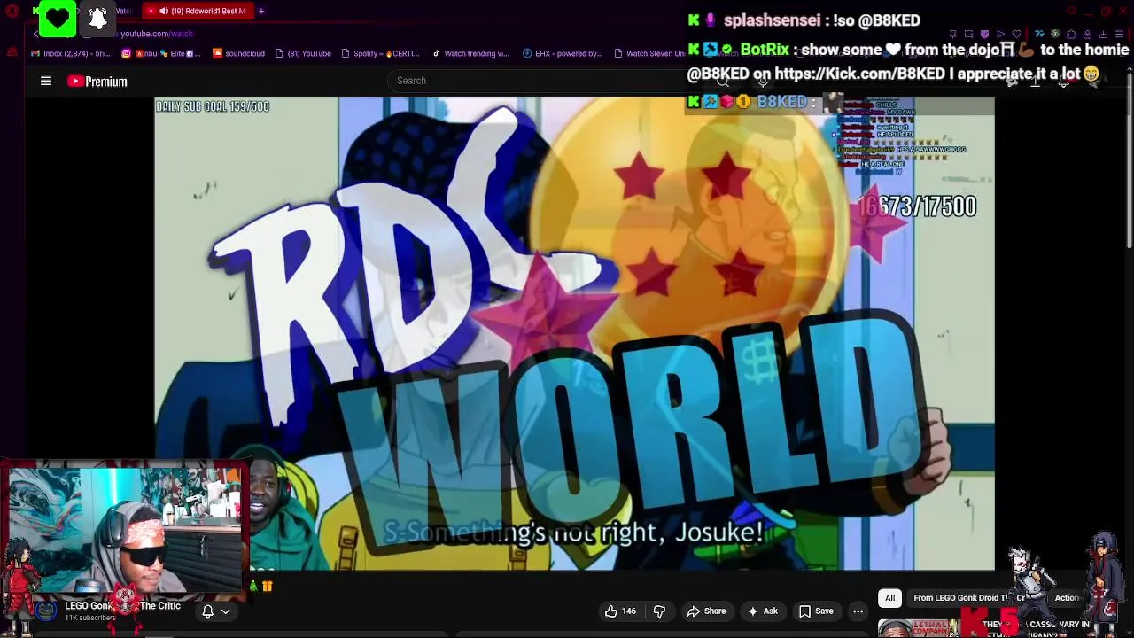Open the (81) YouTube bookmark
Screen dimensions: 1134x638
[x=303, y=53]
